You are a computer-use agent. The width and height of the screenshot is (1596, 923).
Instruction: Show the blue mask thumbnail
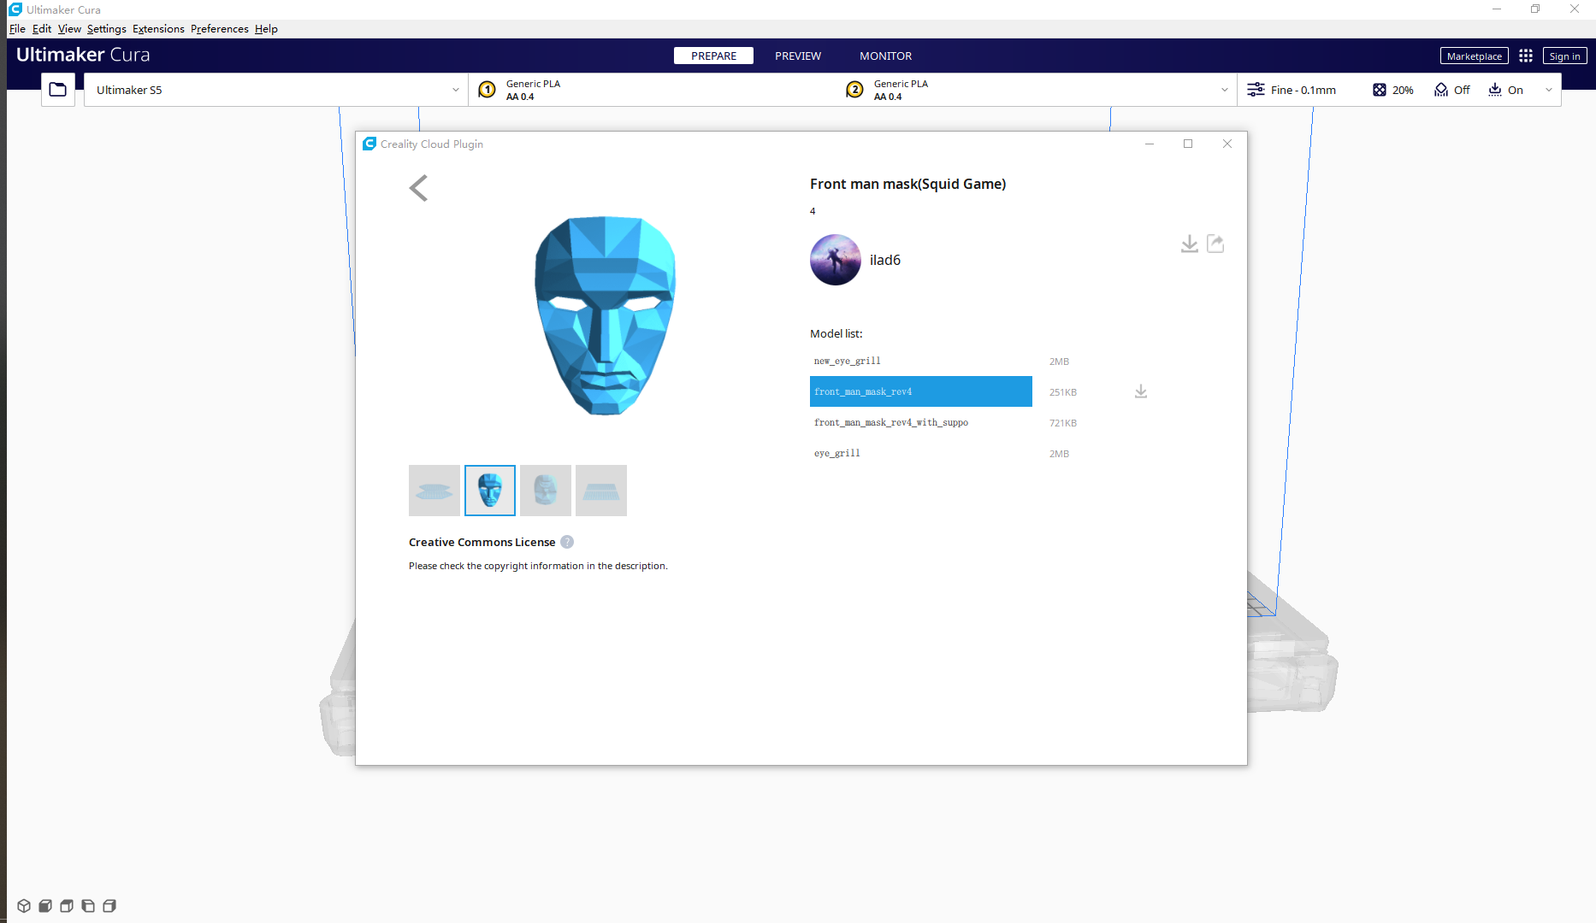(x=490, y=491)
